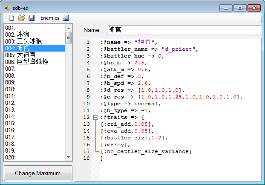The image size is (265, 185).
Task: Select list entry 008:
Action: pyautogui.click(x=35, y=75)
